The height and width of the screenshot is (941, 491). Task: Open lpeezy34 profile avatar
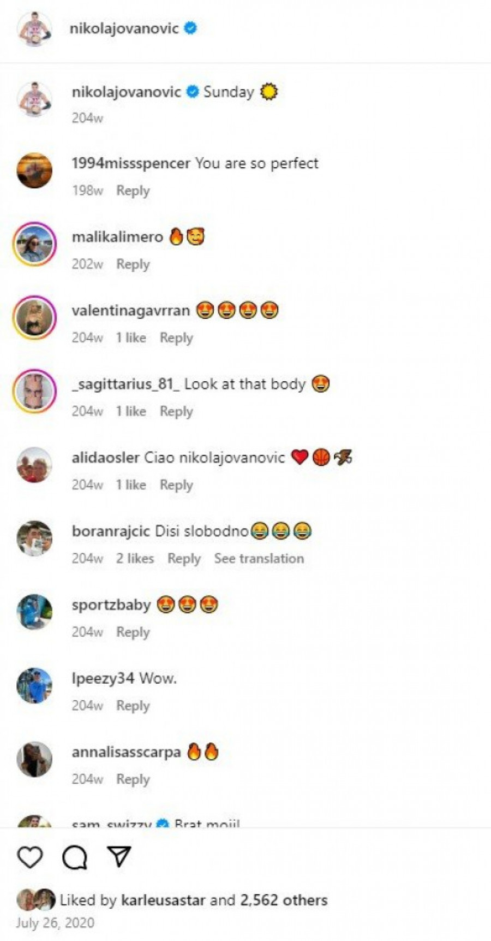click(x=35, y=685)
